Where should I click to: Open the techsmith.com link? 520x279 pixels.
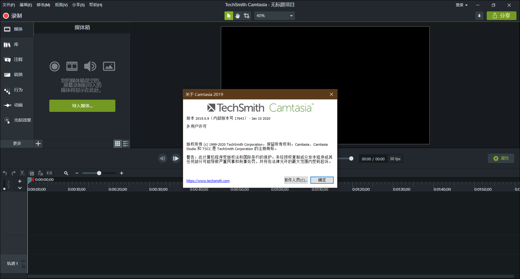[208, 181]
